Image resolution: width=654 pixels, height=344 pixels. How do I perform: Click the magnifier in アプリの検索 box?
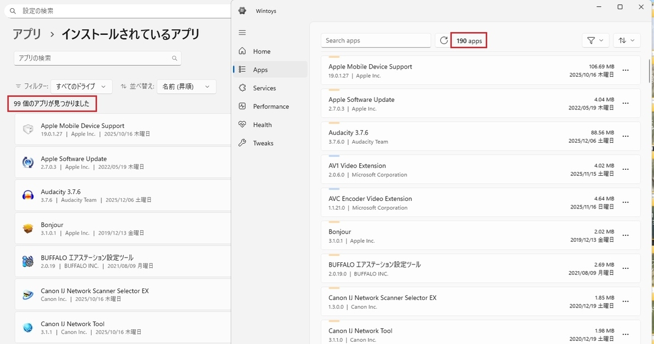pyautogui.click(x=174, y=58)
